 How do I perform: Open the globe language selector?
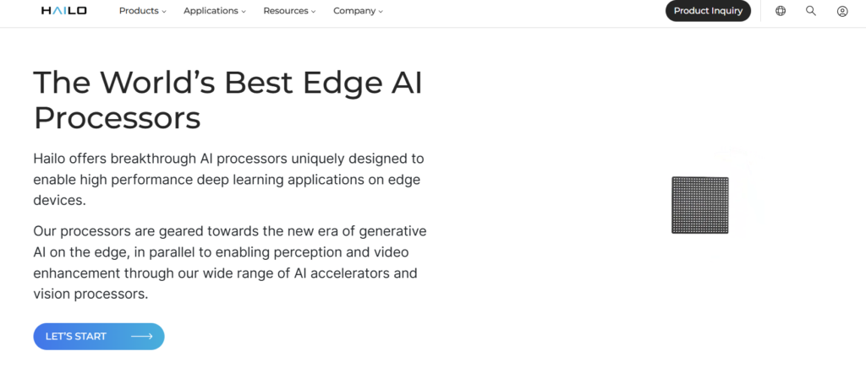781,11
